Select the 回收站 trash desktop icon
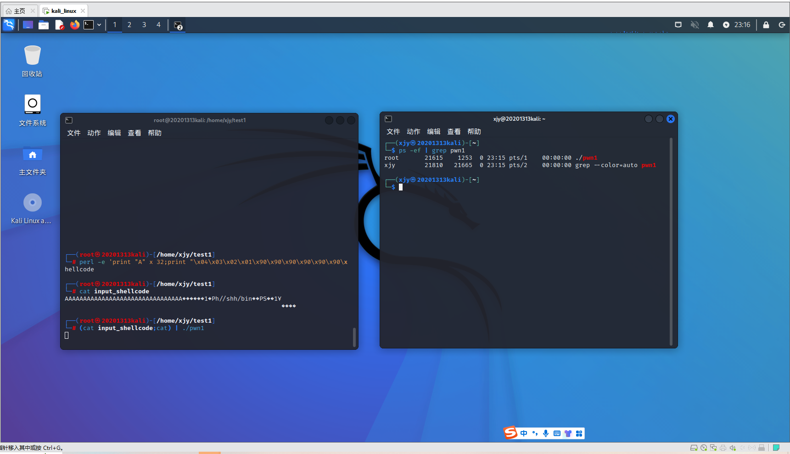The height and width of the screenshot is (454, 790). click(32, 61)
